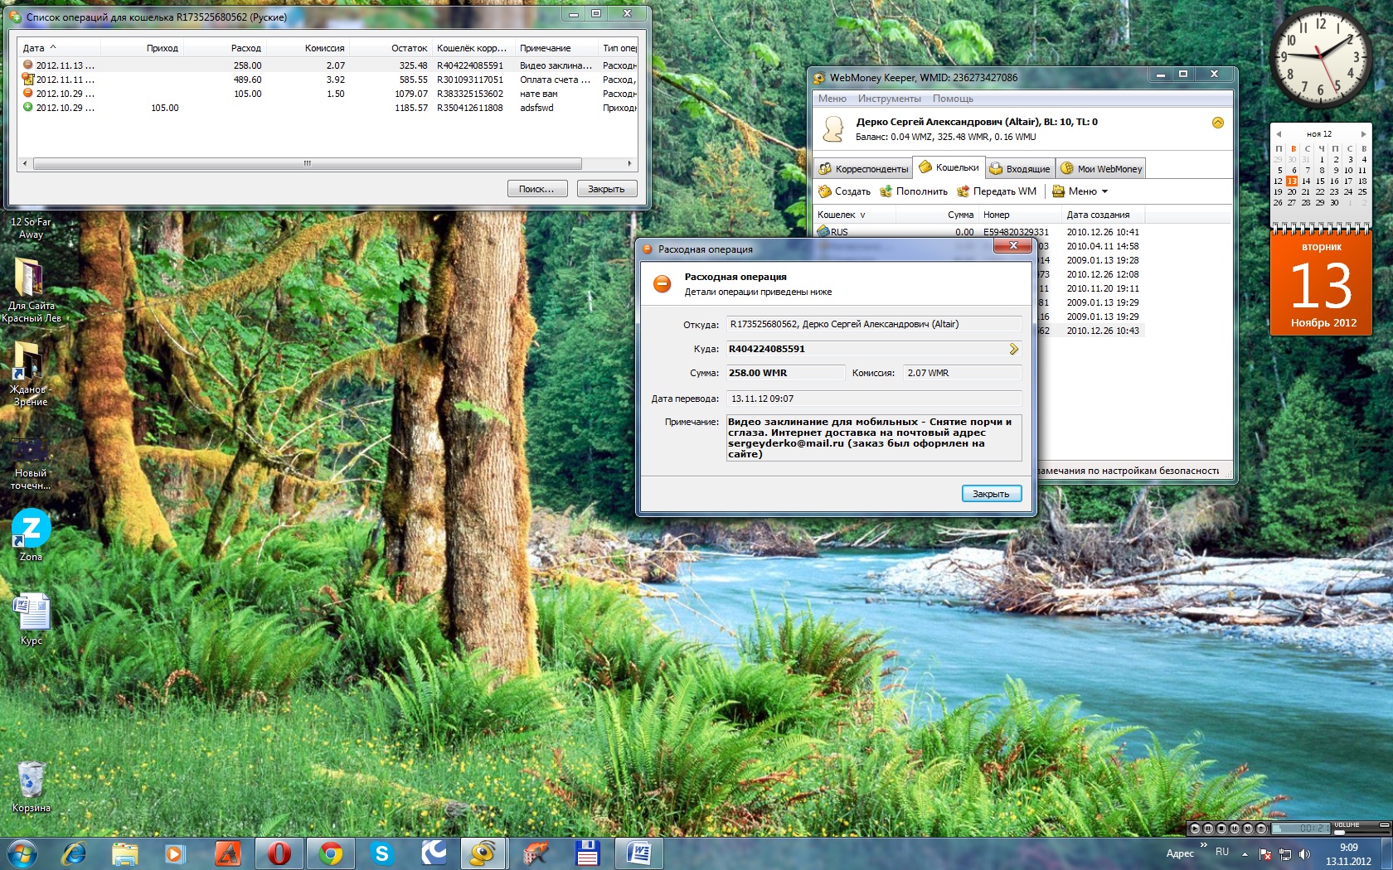Collapse user info with yellow chevron

pos(1217,123)
